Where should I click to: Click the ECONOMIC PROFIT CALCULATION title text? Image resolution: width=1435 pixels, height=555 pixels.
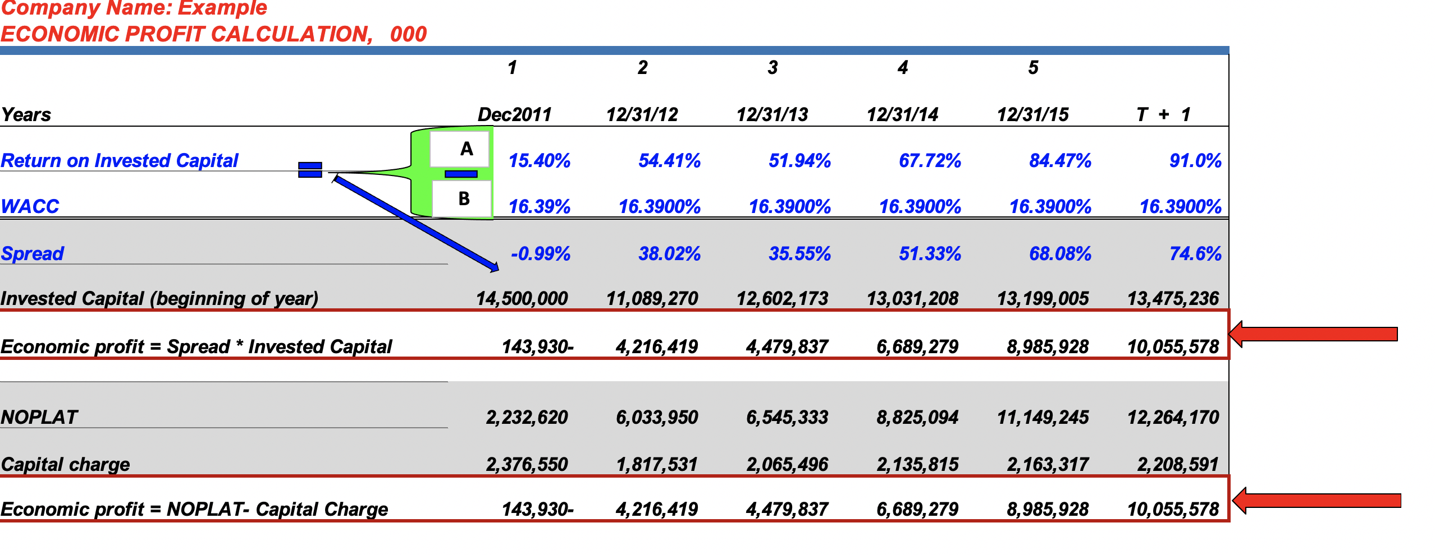(x=213, y=35)
